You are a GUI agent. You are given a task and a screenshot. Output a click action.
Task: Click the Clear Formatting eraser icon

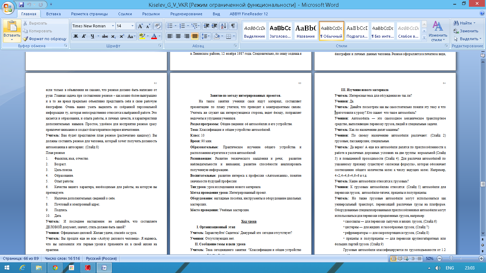click(158, 26)
